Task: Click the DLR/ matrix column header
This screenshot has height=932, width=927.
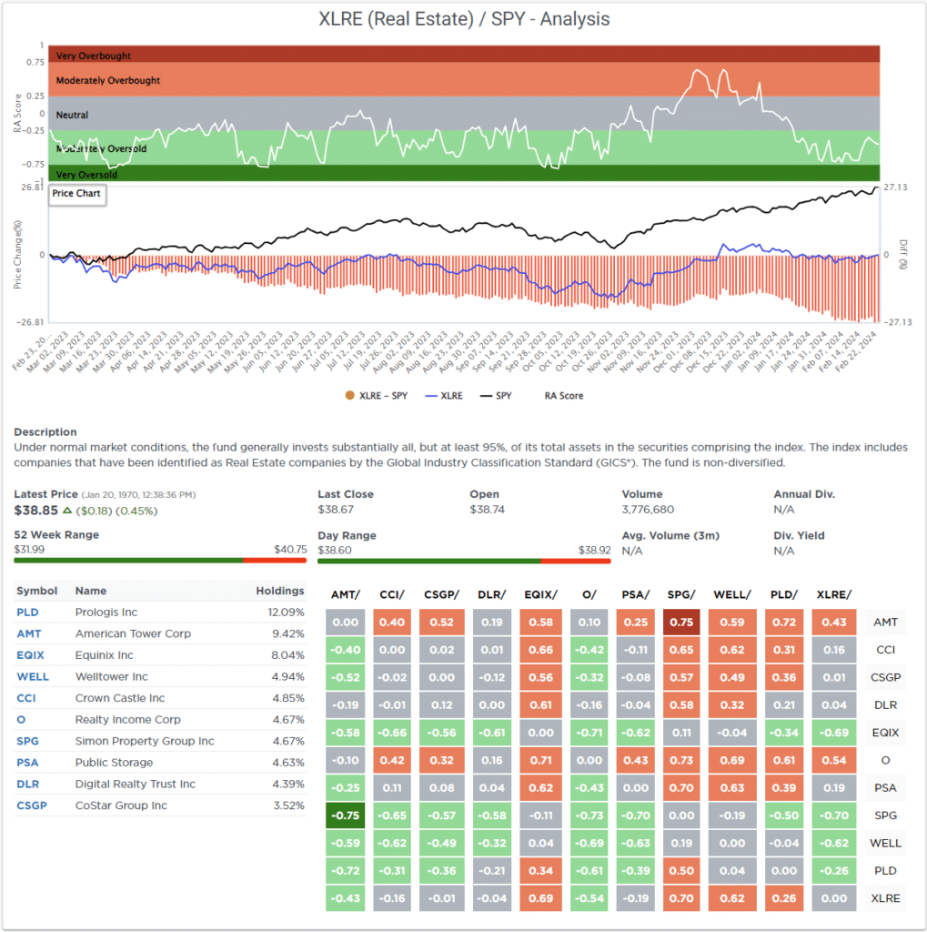Action: tap(492, 594)
